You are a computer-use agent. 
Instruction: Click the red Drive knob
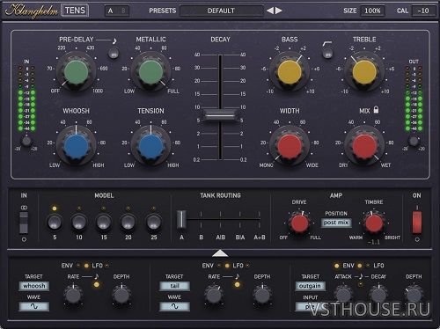pos(299,223)
